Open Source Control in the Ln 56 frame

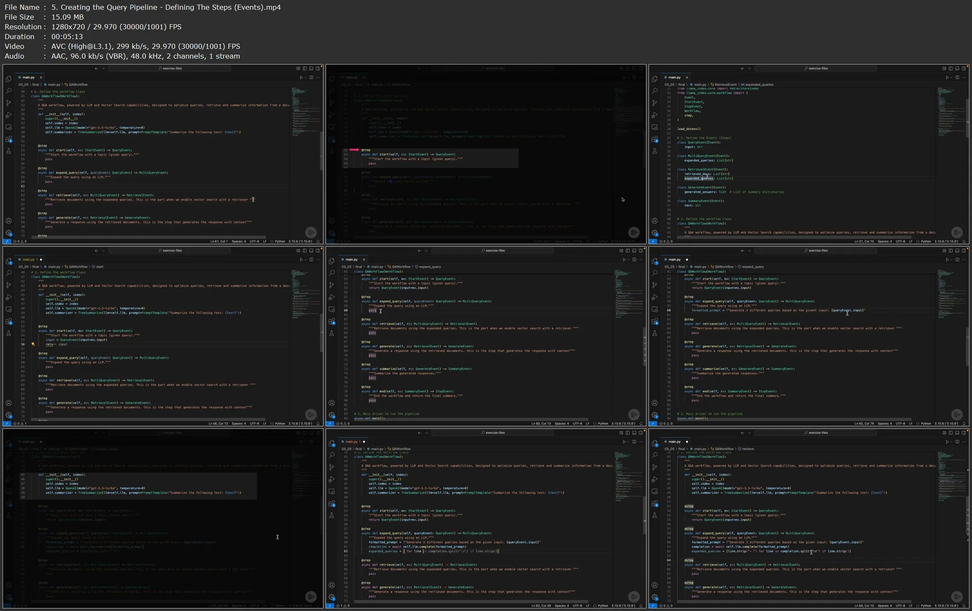[x=9, y=285]
